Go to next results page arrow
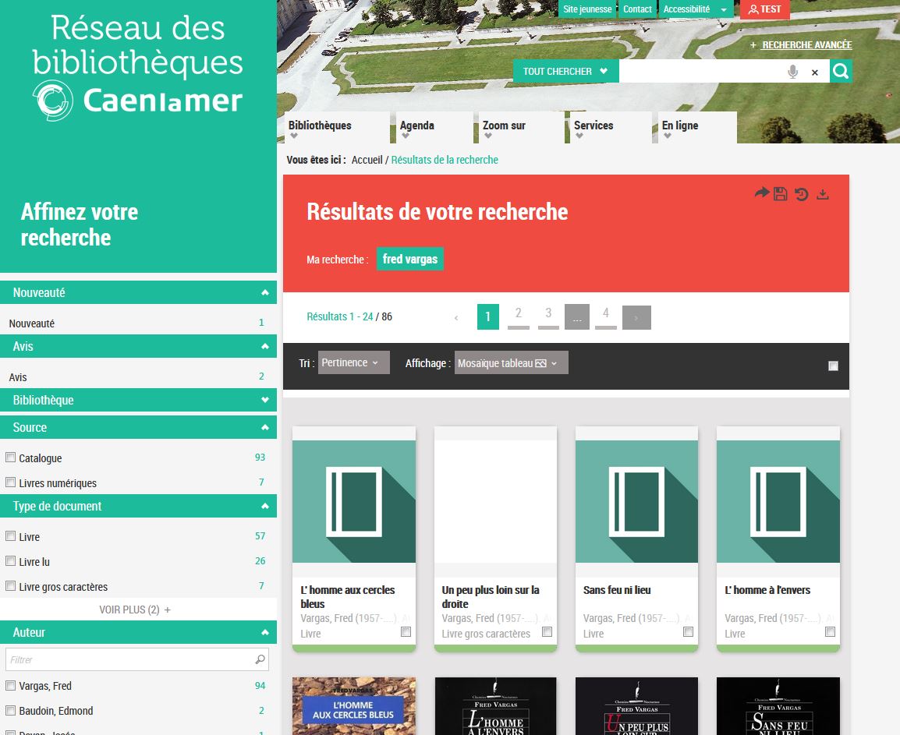 [636, 317]
